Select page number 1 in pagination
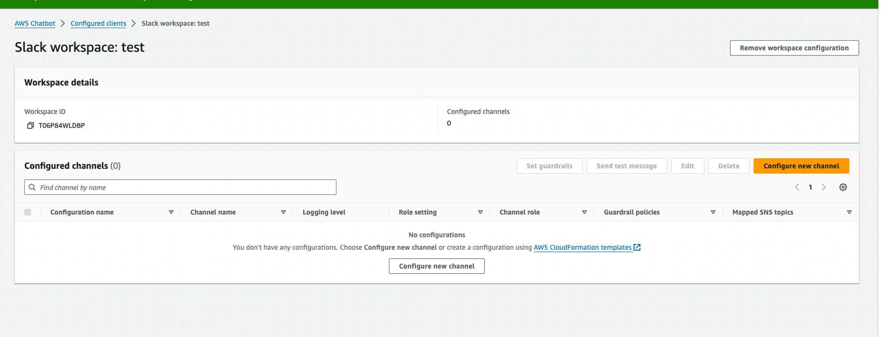The height and width of the screenshot is (337, 881). [810, 187]
